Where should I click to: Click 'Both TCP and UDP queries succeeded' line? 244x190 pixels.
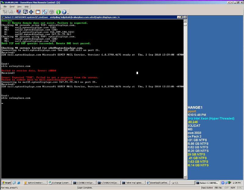[x=46, y=43]
